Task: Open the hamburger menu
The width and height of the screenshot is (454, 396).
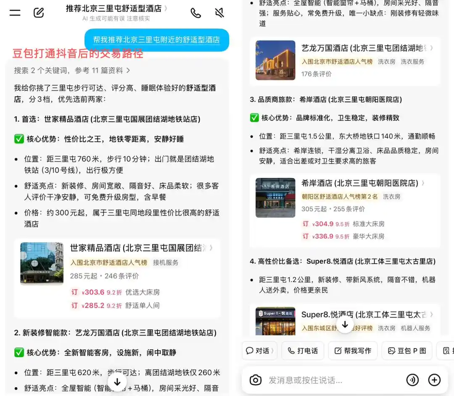Action: pyautogui.click(x=15, y=13)
